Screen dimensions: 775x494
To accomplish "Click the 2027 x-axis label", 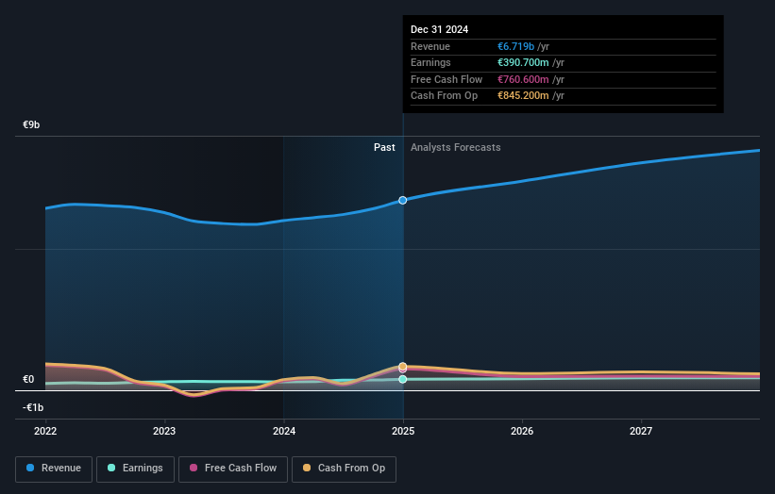I will pos(641,432).
